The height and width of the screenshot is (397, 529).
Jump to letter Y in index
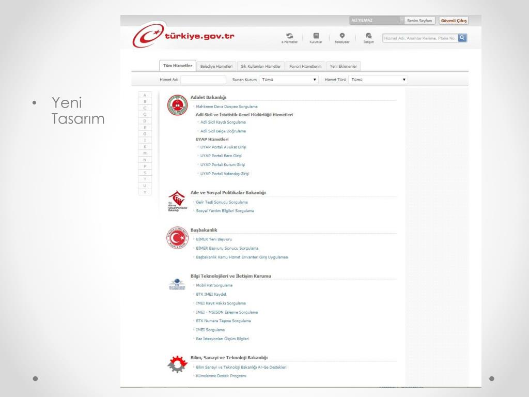145,192
